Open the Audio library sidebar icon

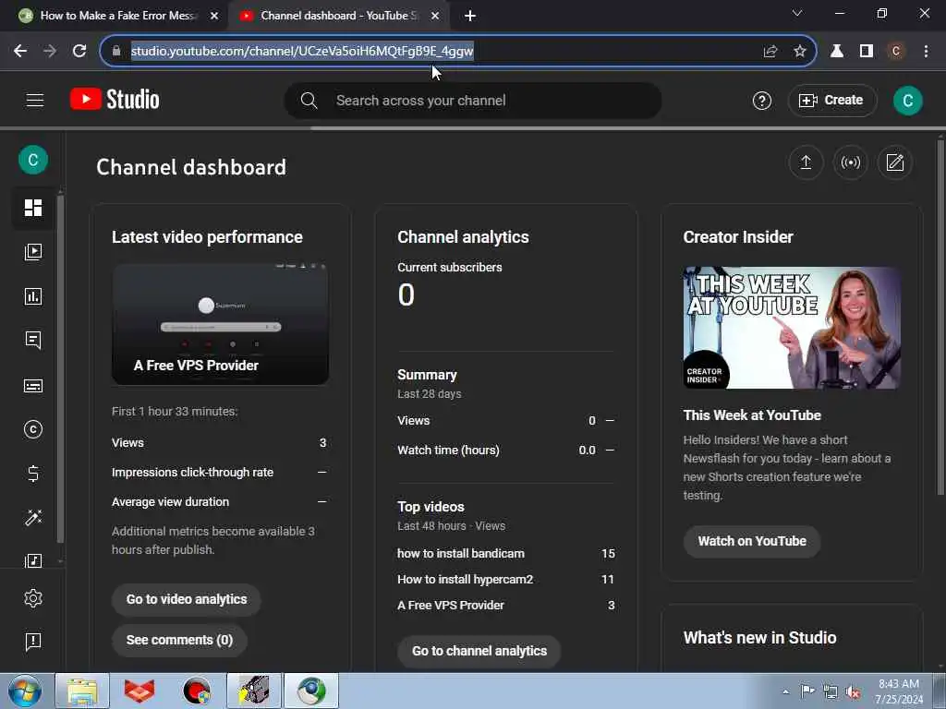tap(33, 560)
